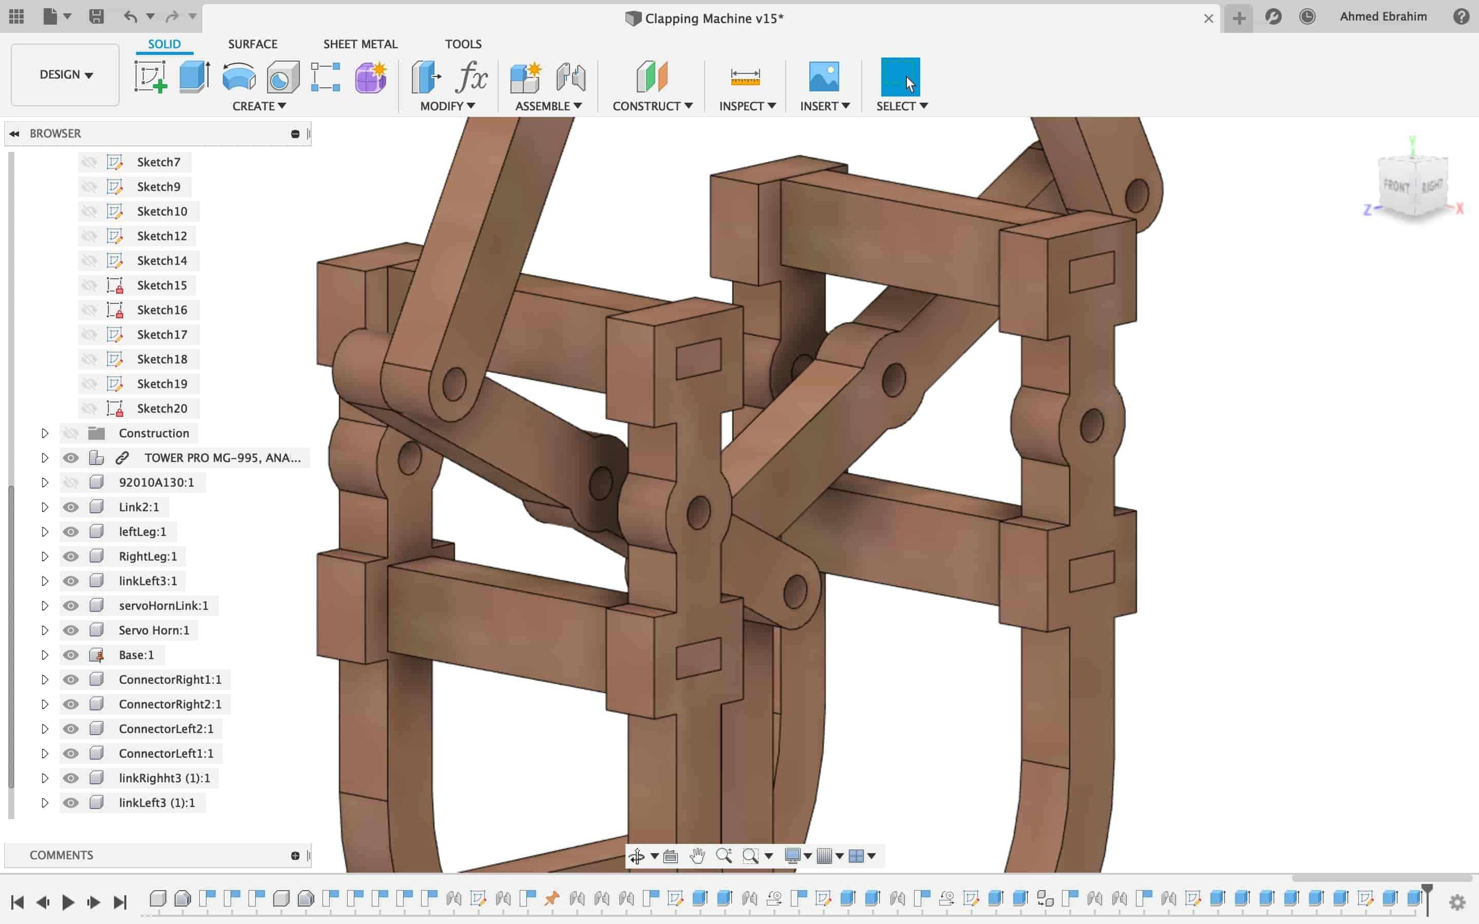Open the CONSTRUCT menu
This screenshot has height=924, width=1479.
(652, 106)
